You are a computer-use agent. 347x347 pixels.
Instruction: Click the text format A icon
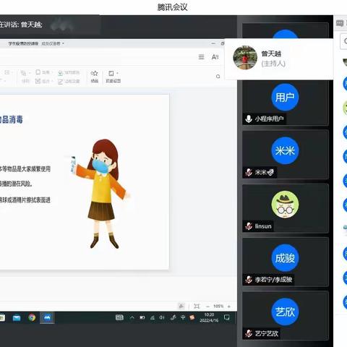tap(215, 57)
